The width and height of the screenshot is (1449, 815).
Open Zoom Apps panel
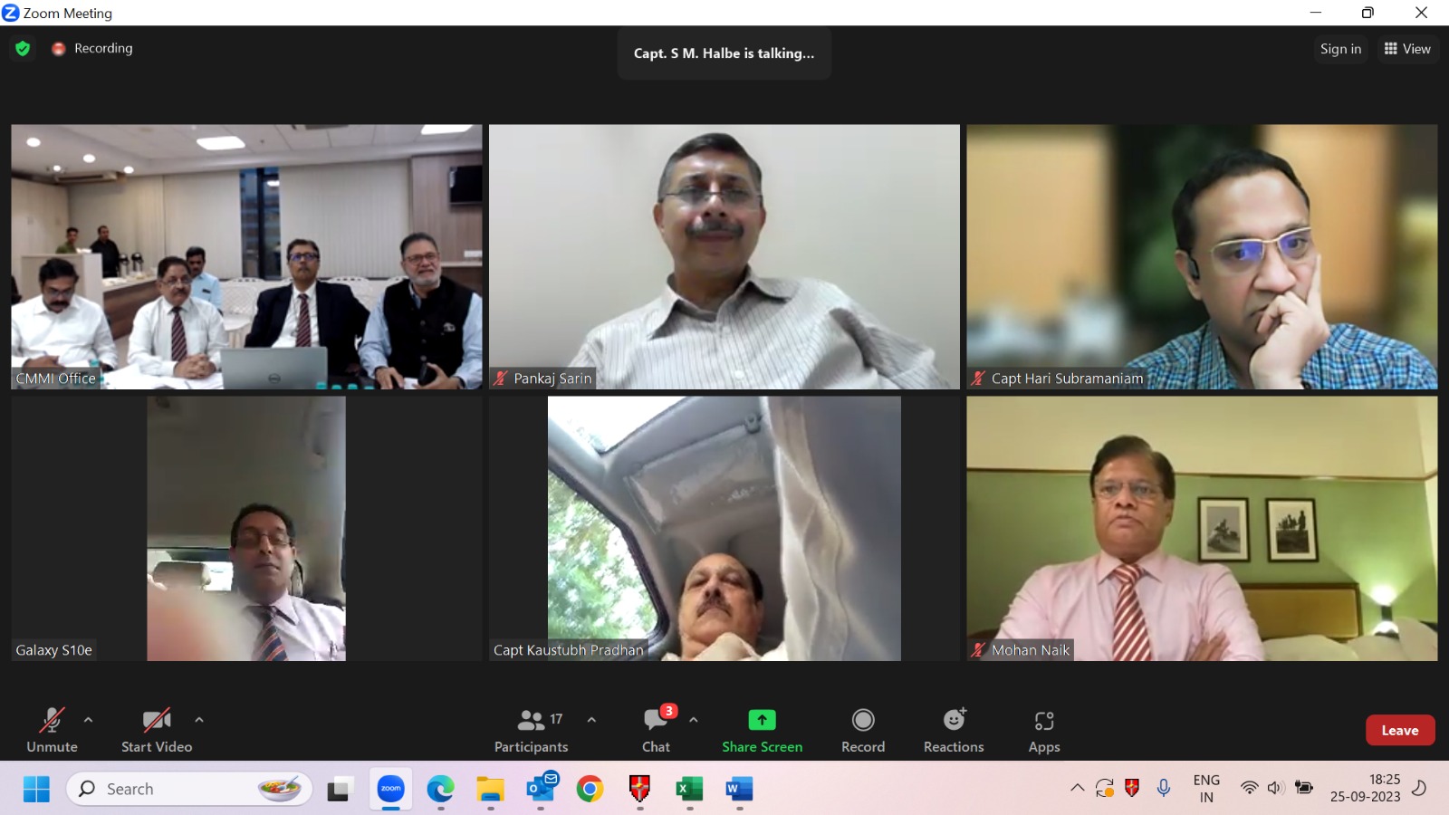pyautogui.click(x=1043, y=730)
